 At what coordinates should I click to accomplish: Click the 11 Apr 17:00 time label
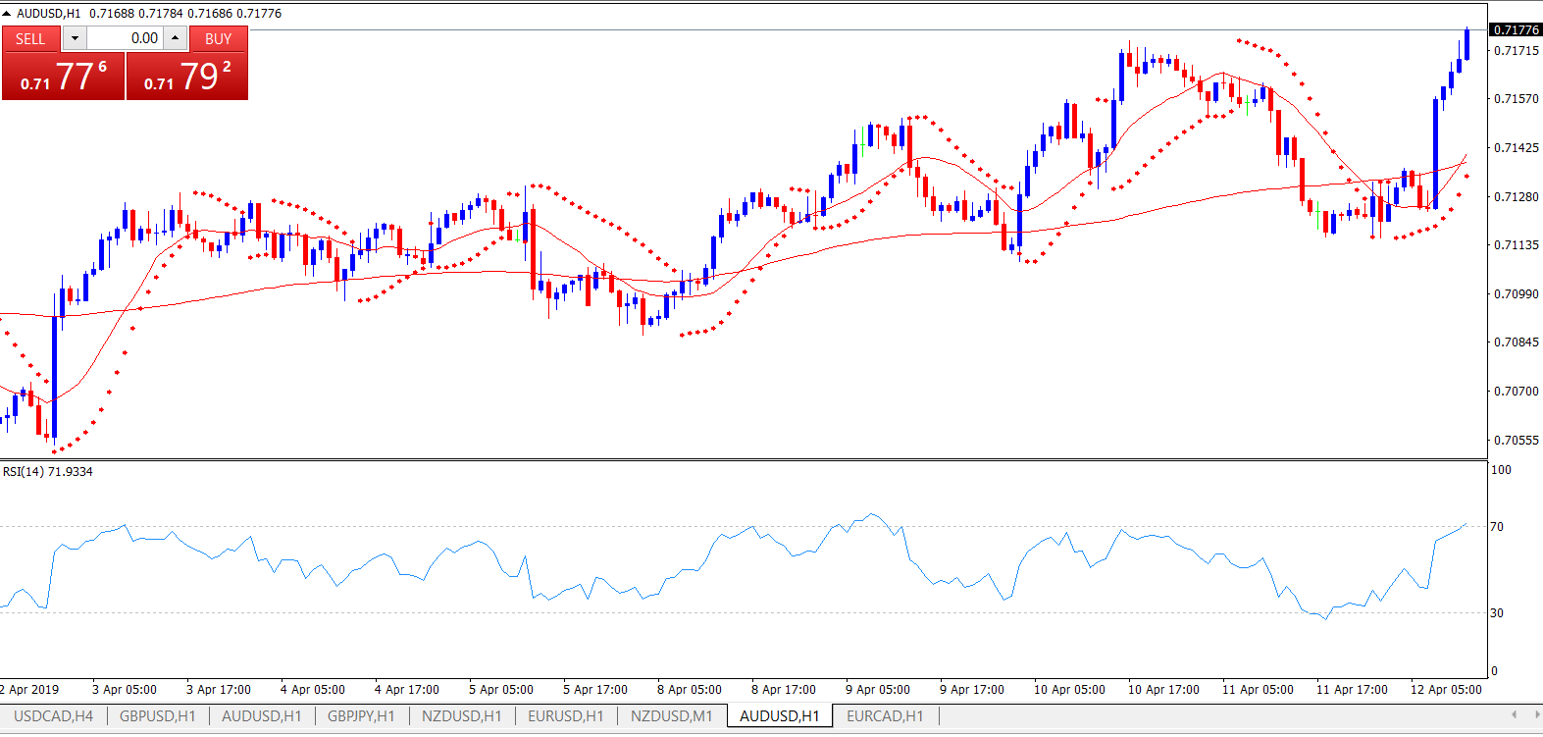[x=1352, y=690]
